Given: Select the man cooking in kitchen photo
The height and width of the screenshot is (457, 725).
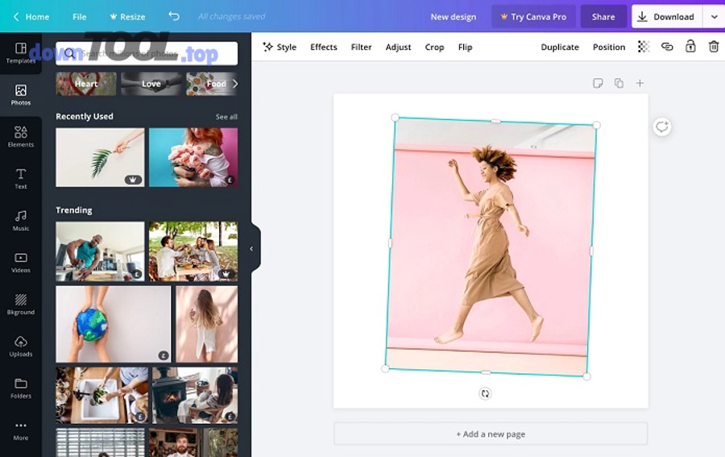Looking at the screenshot, I should pos(100,251).
